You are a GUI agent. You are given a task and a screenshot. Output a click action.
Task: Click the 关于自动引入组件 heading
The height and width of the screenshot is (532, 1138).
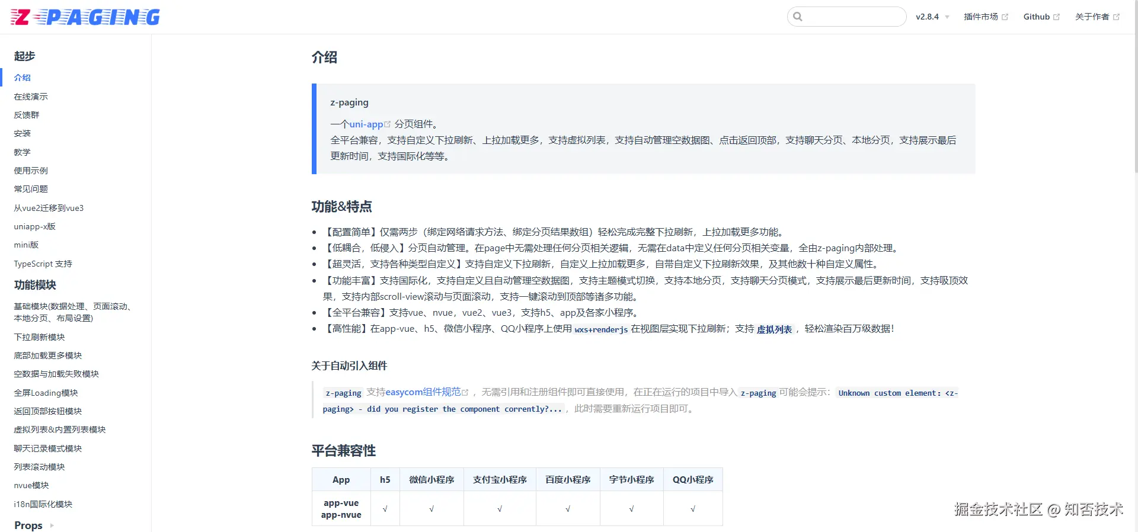349,366
